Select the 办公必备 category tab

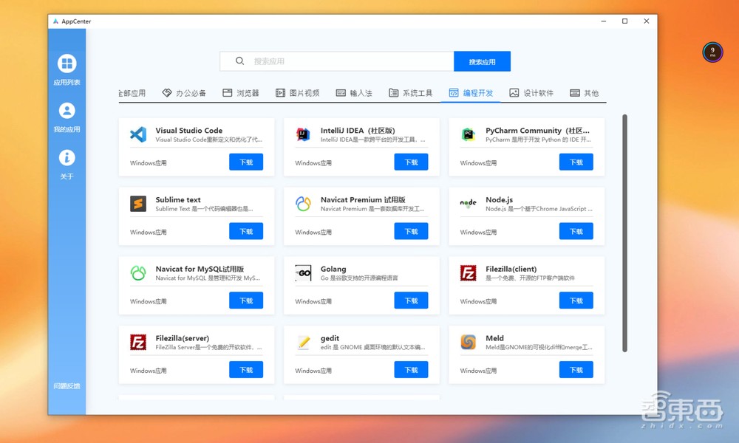pyautogui.click(x=184, y=93)
